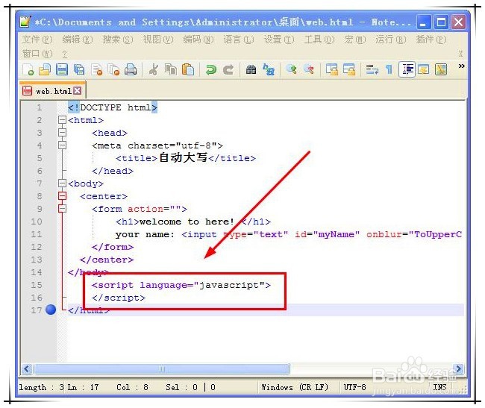Click the synchronize horizontal scrolling icon
Viewport: 485px width, 408px height.
[x=349, y=69]
